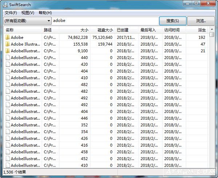Click descendants value 21
This screenshot has width=218, height=178.
[203, 51]
